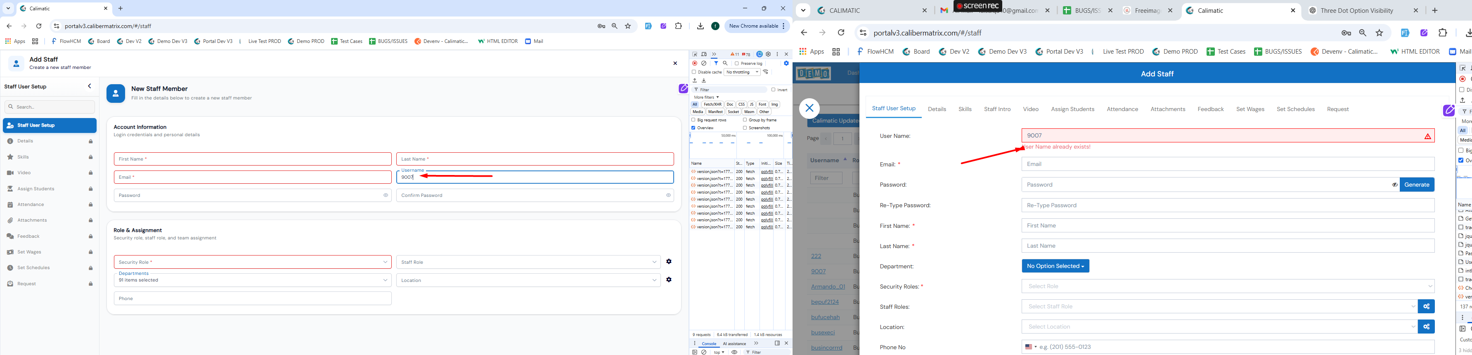Open the Armando_01 username link
This screenshot has height=355, width=1472.
coord(827,286)
